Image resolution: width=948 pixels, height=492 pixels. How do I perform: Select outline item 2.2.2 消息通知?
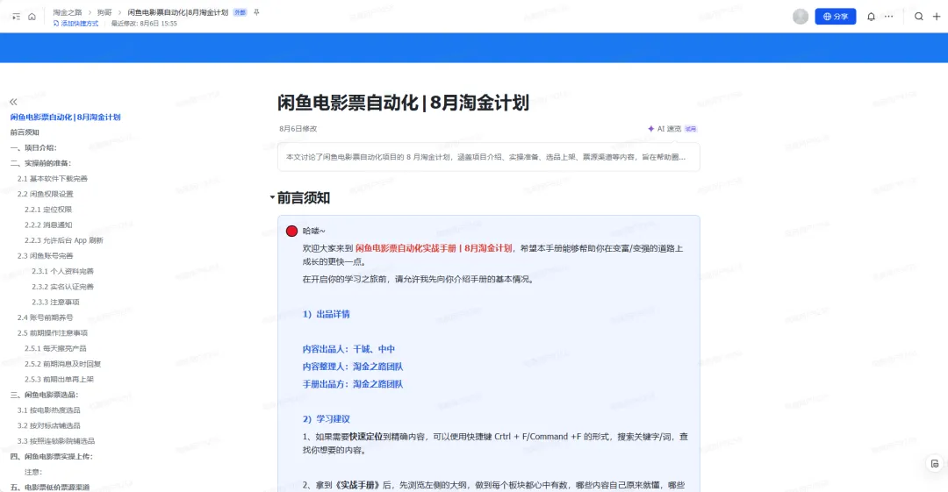pyautogui.click(x=48, y=225)
